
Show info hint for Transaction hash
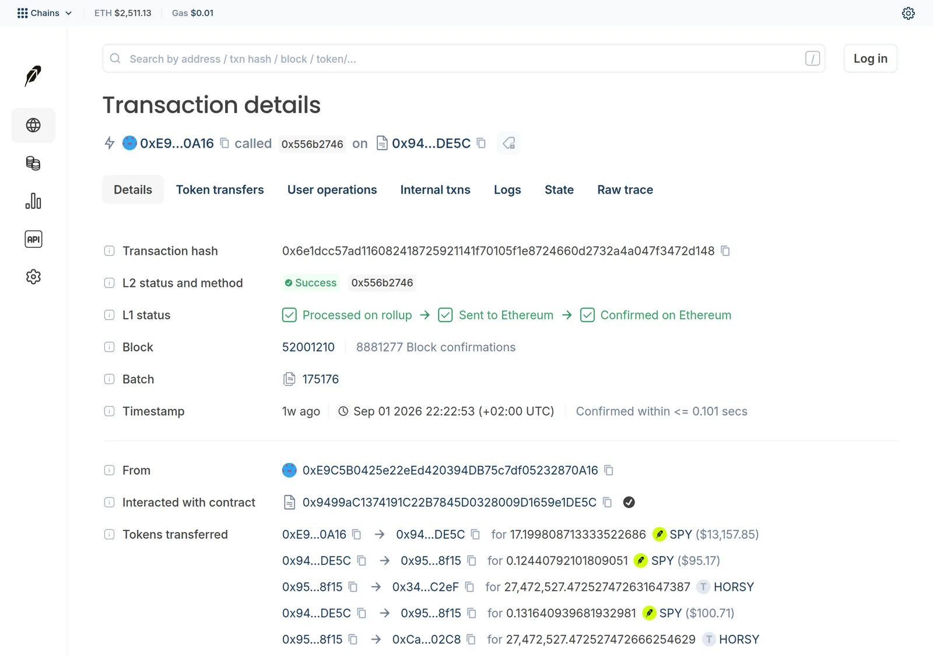click(109, 251)
